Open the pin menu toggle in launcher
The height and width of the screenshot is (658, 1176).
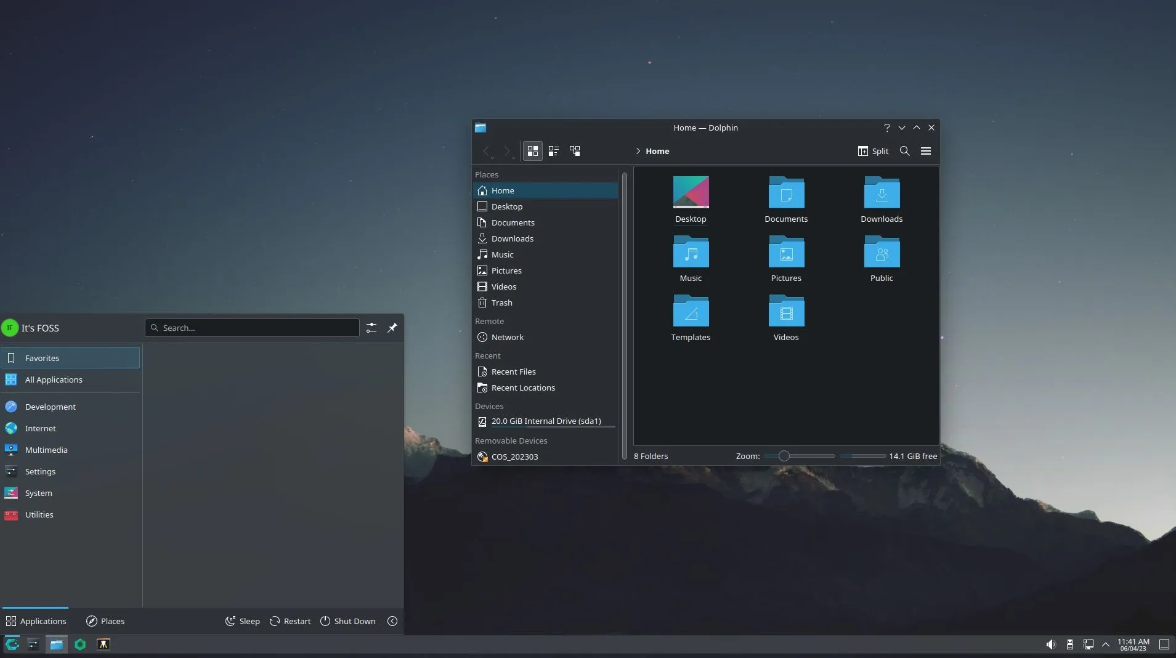(392, 327)
